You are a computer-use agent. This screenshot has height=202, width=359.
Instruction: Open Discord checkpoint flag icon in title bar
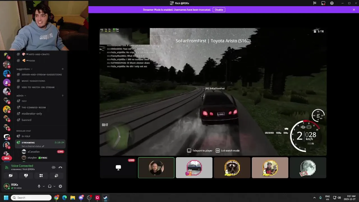point(315,3)
